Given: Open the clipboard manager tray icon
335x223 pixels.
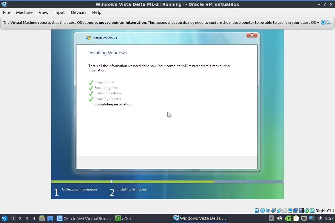Looking at the screenshot, I should pos(296,218).
